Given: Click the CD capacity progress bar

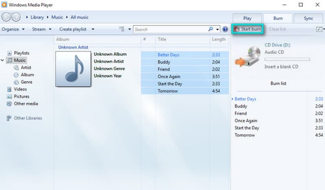Looking at the screenshot, I should [x=287, y=59].
